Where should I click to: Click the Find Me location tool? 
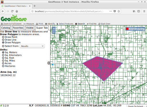(92, 24)
